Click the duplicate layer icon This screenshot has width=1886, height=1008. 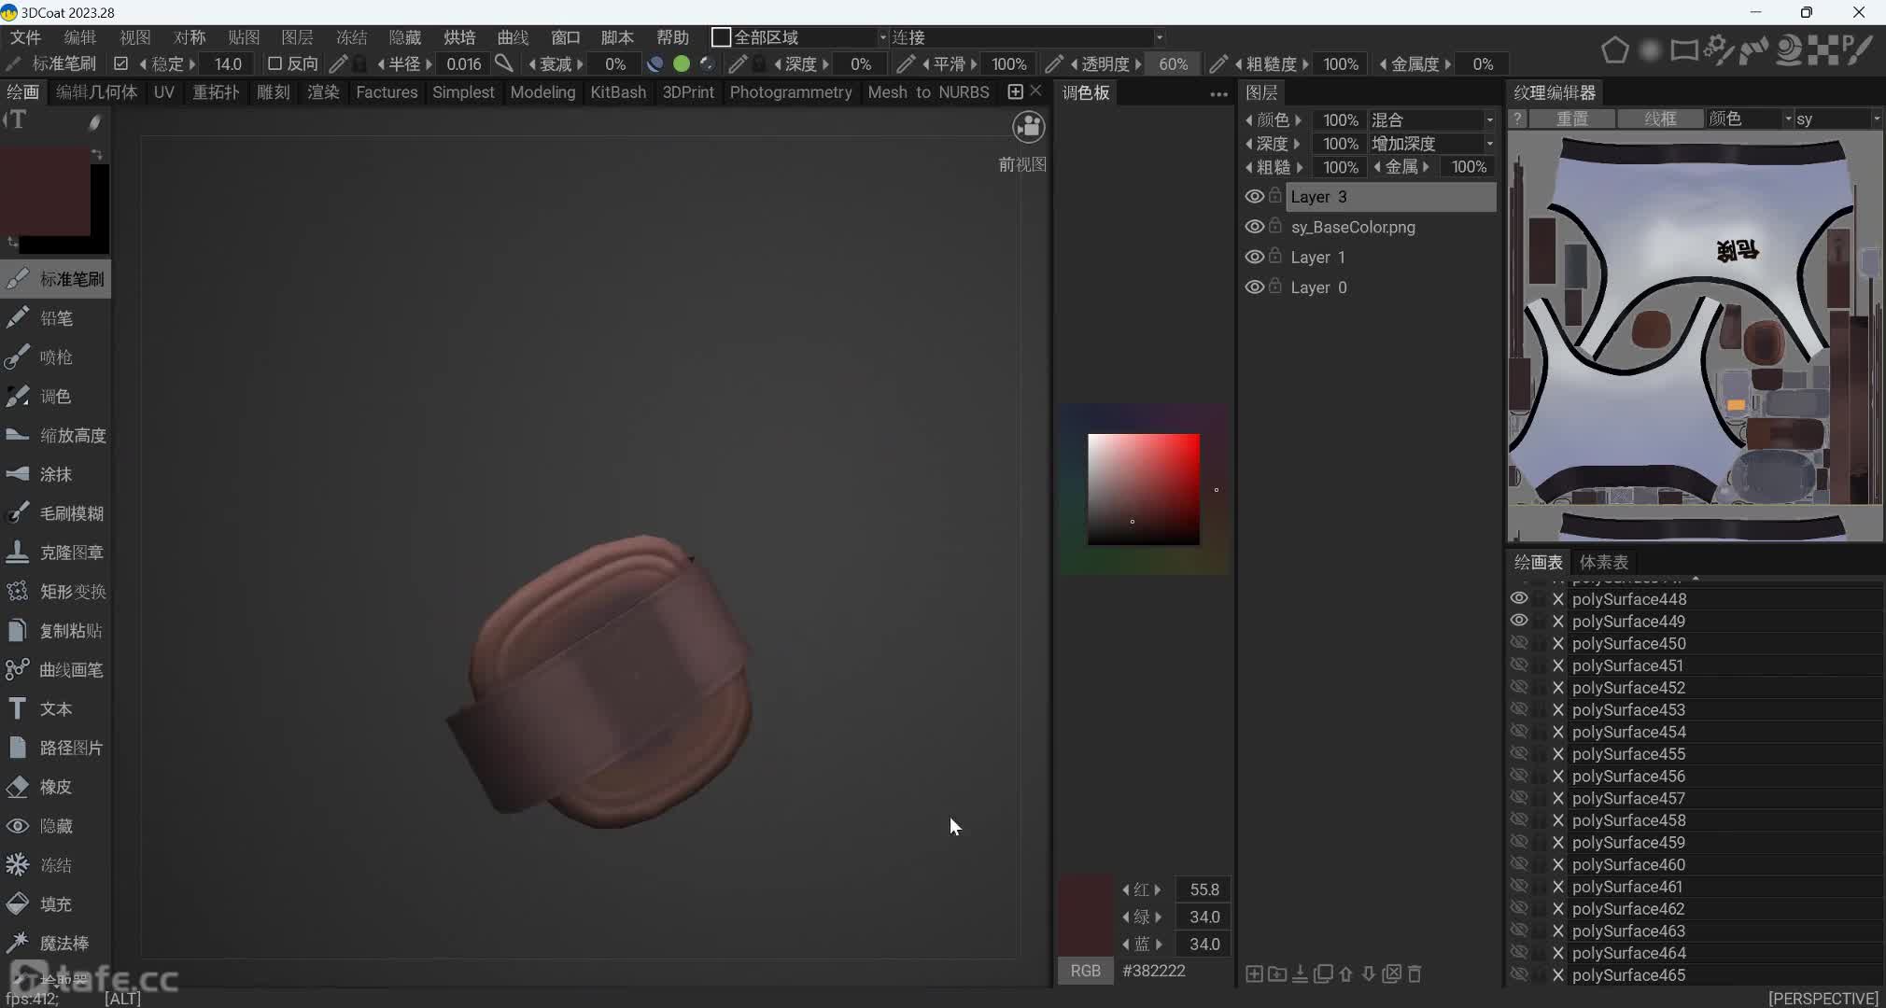(x=1323, y=973)
